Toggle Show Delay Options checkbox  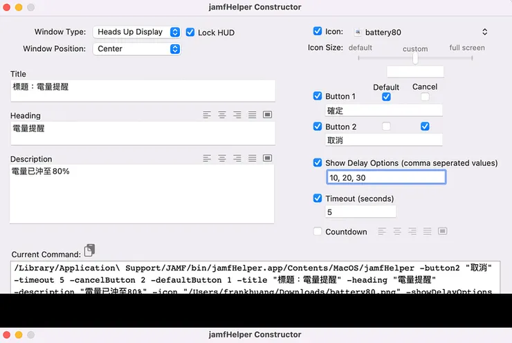point(318,163)
